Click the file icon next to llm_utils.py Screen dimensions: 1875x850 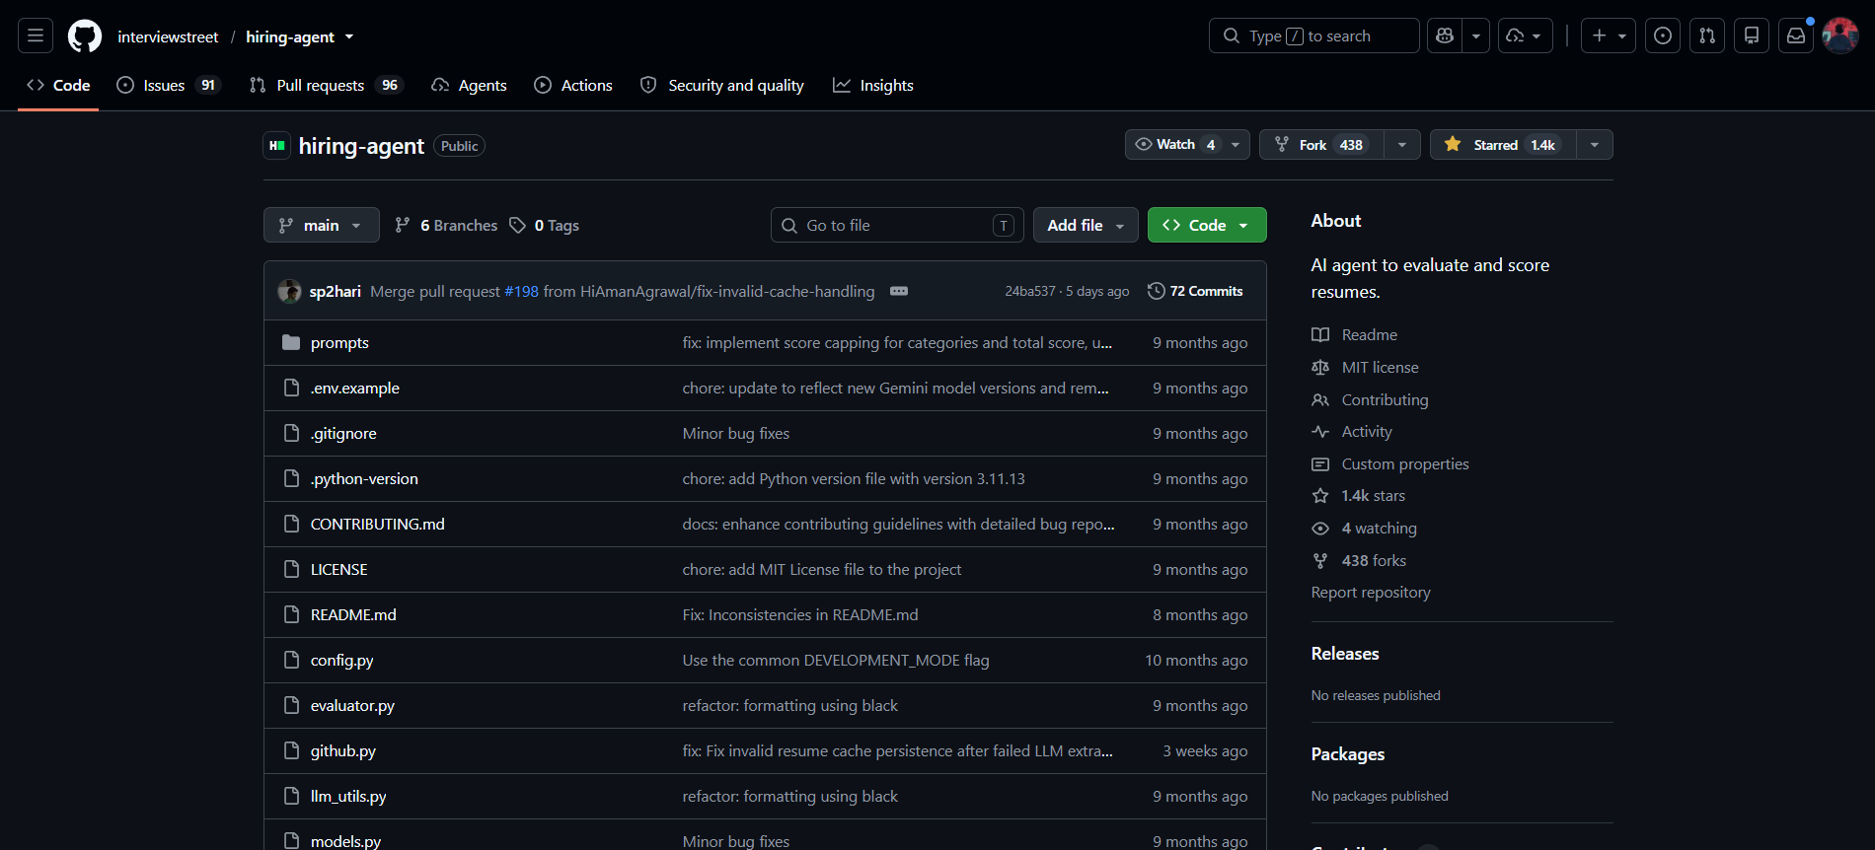coord(291,797)
